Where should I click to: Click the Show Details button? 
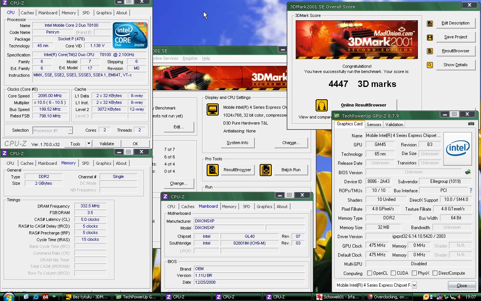(455, 65)
